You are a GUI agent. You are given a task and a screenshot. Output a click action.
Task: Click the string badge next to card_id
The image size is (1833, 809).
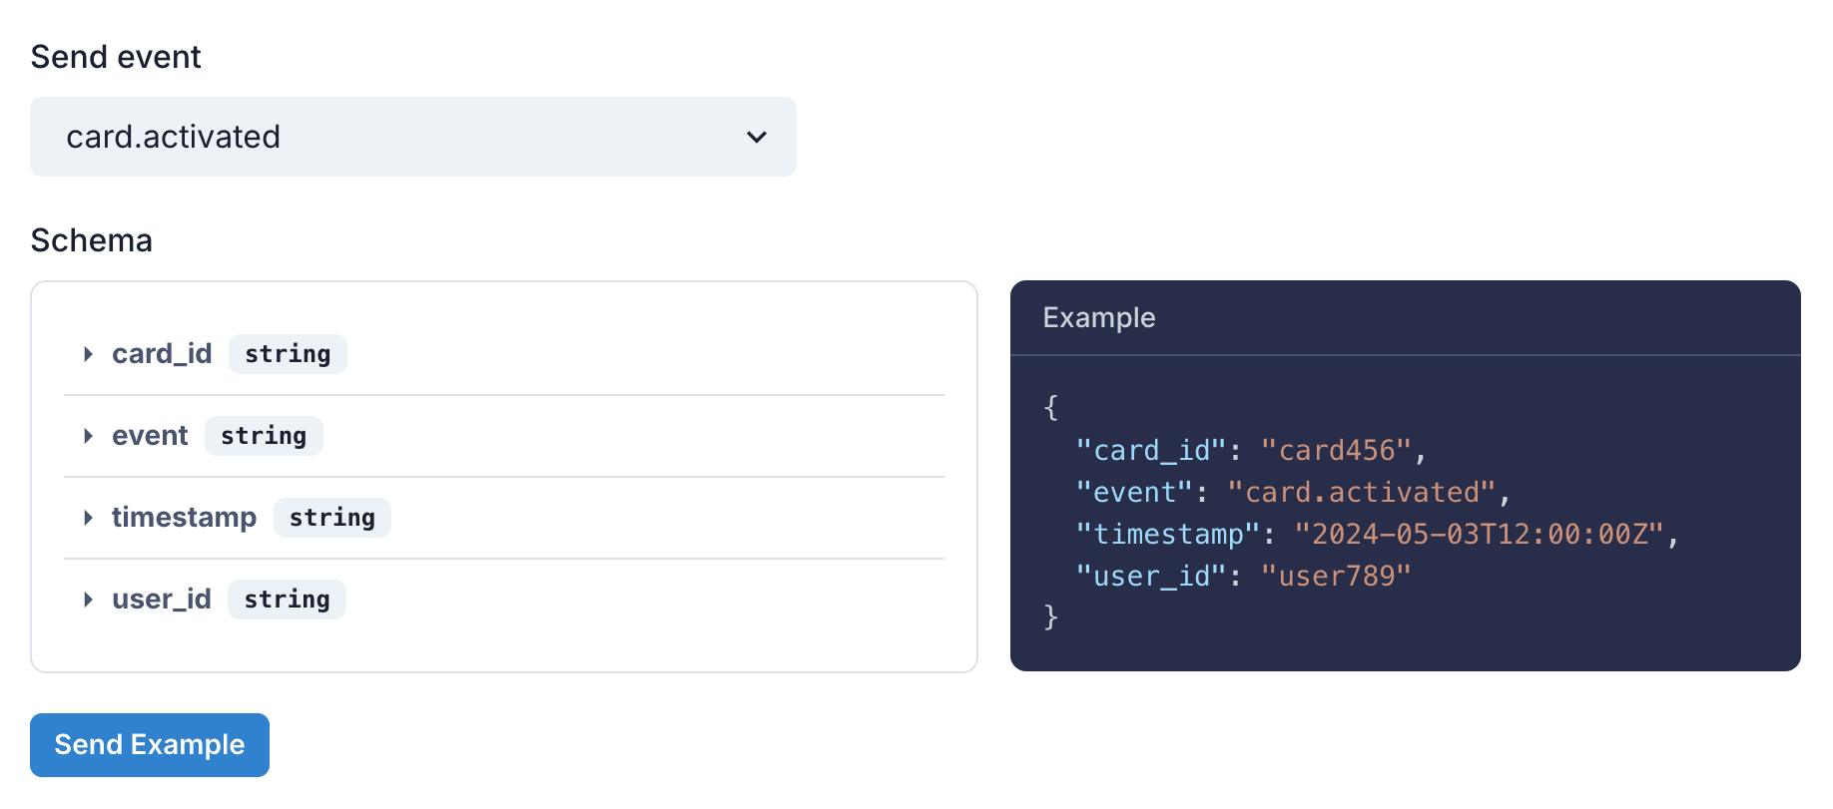[288, 353]
